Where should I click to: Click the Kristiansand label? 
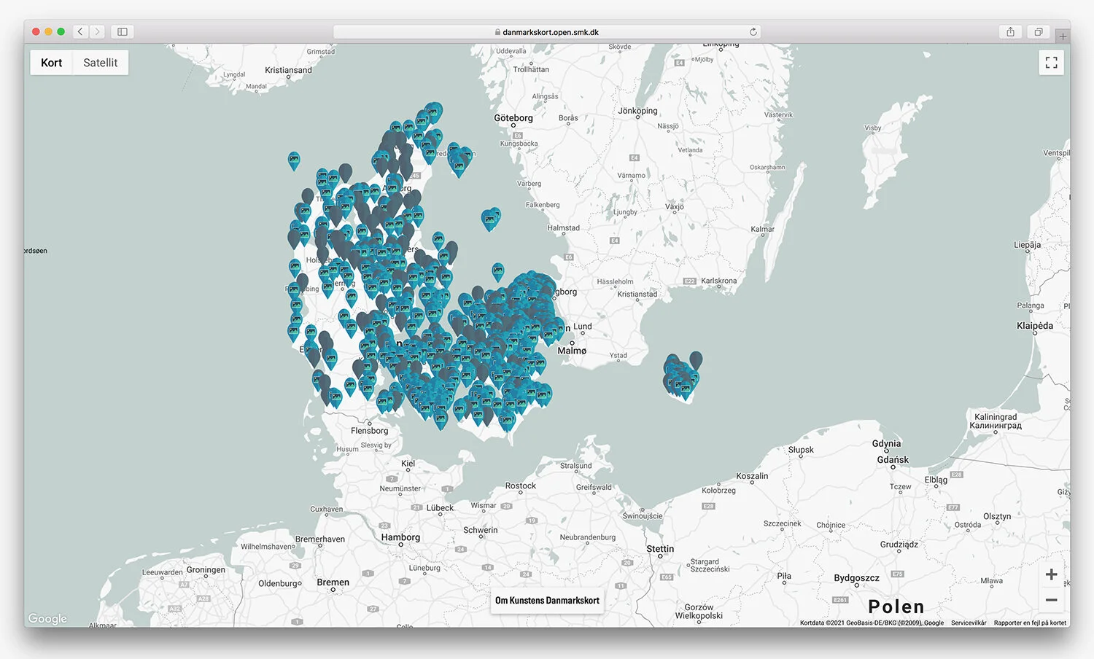point(288,70)
